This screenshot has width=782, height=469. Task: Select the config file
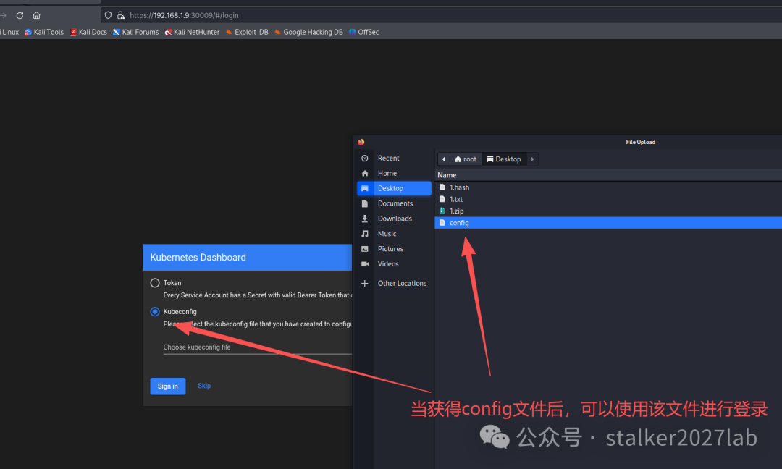(x=608, y=223)
